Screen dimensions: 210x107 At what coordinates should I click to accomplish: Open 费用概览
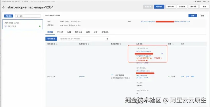[193, 7]
